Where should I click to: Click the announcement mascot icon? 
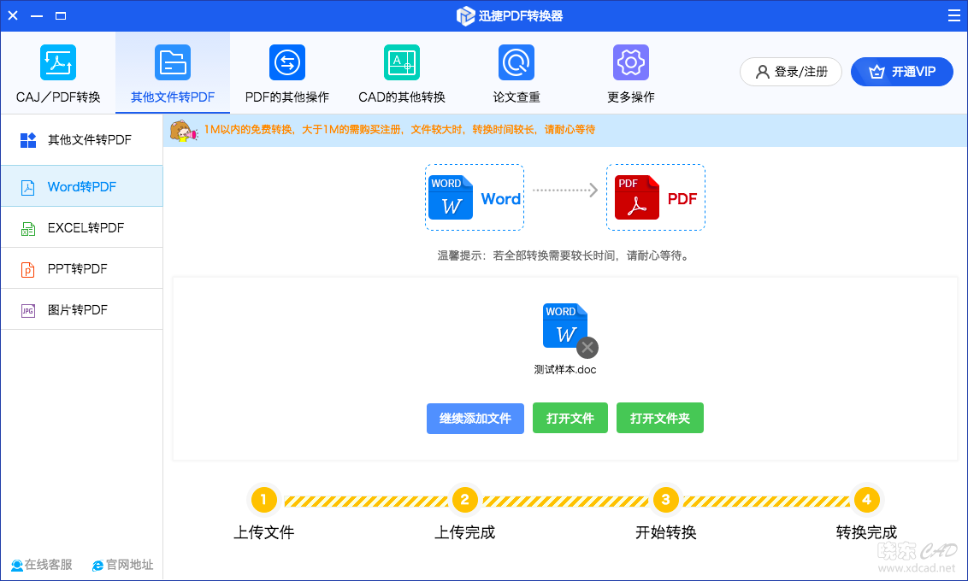click(x=183, y=131)
